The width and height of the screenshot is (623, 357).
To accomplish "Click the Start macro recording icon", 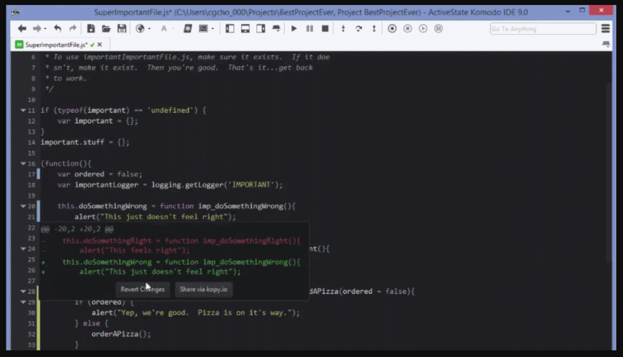I will tap(392, 29).
